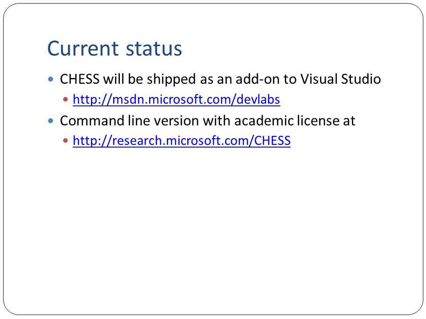Click 'CHESS' at the end of the research URL
Viewport: 426px width, 319px height.
coord(272,140)
